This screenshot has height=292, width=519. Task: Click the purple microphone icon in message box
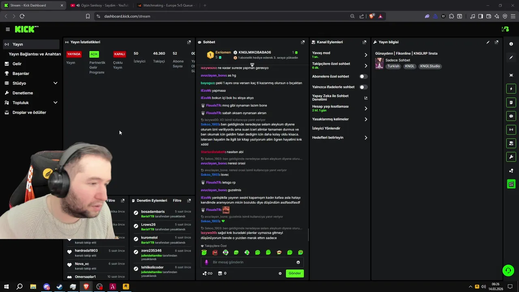206,262
